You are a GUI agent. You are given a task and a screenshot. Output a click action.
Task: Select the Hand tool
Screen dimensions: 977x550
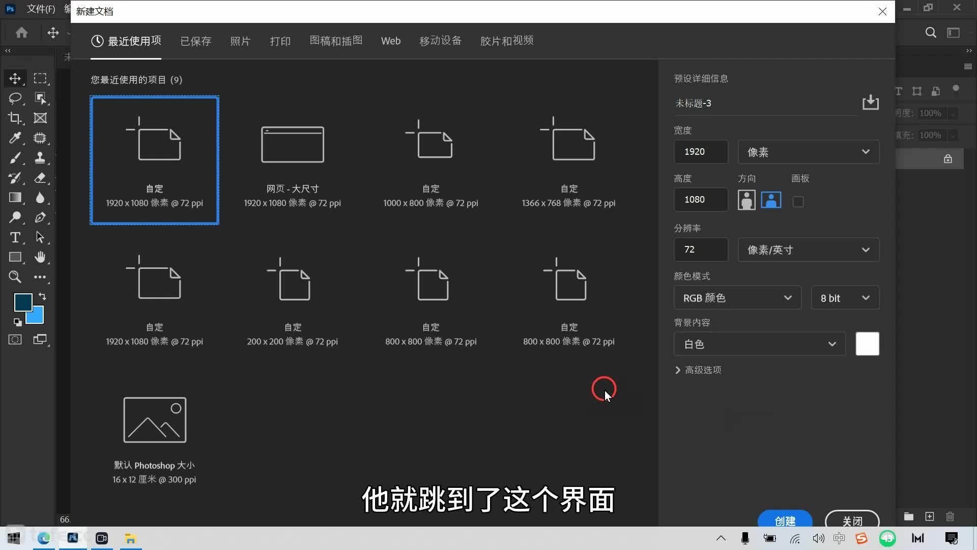pos(40,257)
